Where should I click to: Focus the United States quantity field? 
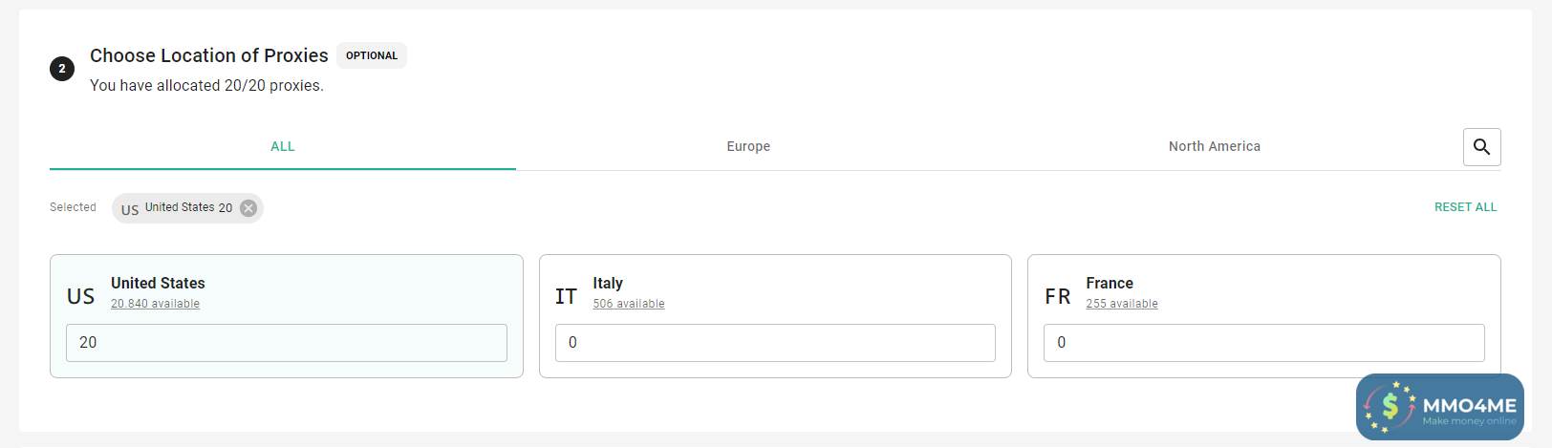[x=287, y=343]
